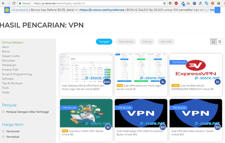Sort results by Rating
This screenshot has width=225, height=143.
(x=147, y=42)
